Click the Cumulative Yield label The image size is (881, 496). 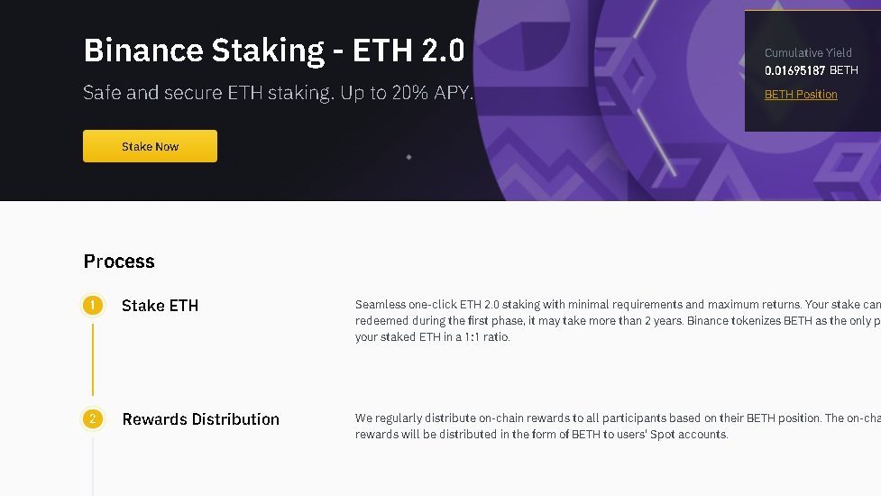[x=808, y=53]
